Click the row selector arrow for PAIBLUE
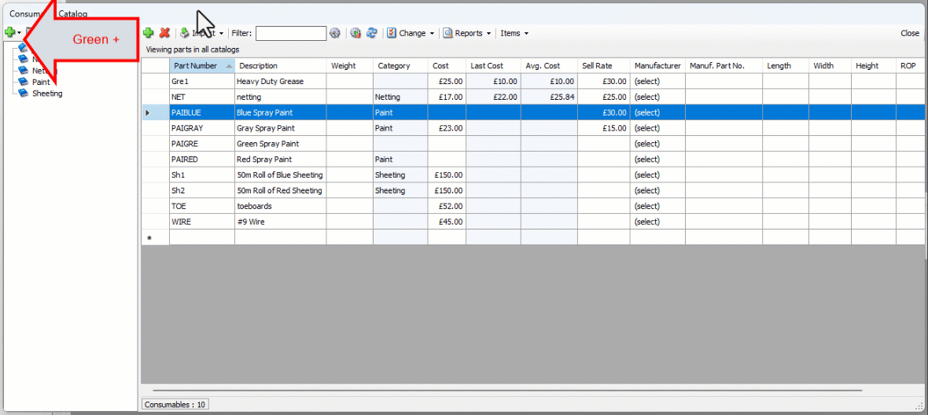This screenshot has width=928, height=415. [149, 113]
